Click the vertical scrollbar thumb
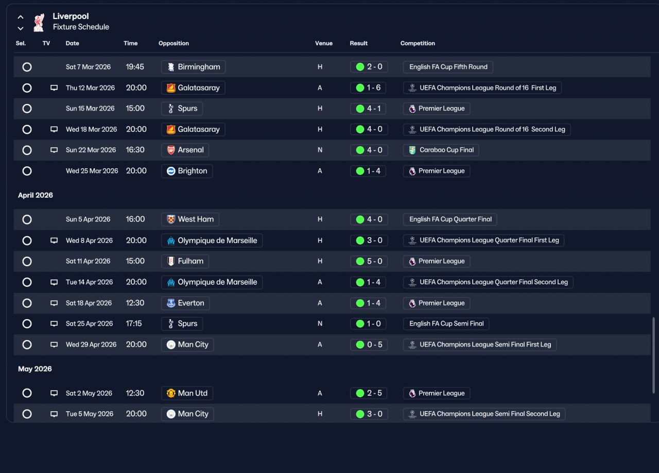This screenshot has width=659, height=473. (654, 355)
